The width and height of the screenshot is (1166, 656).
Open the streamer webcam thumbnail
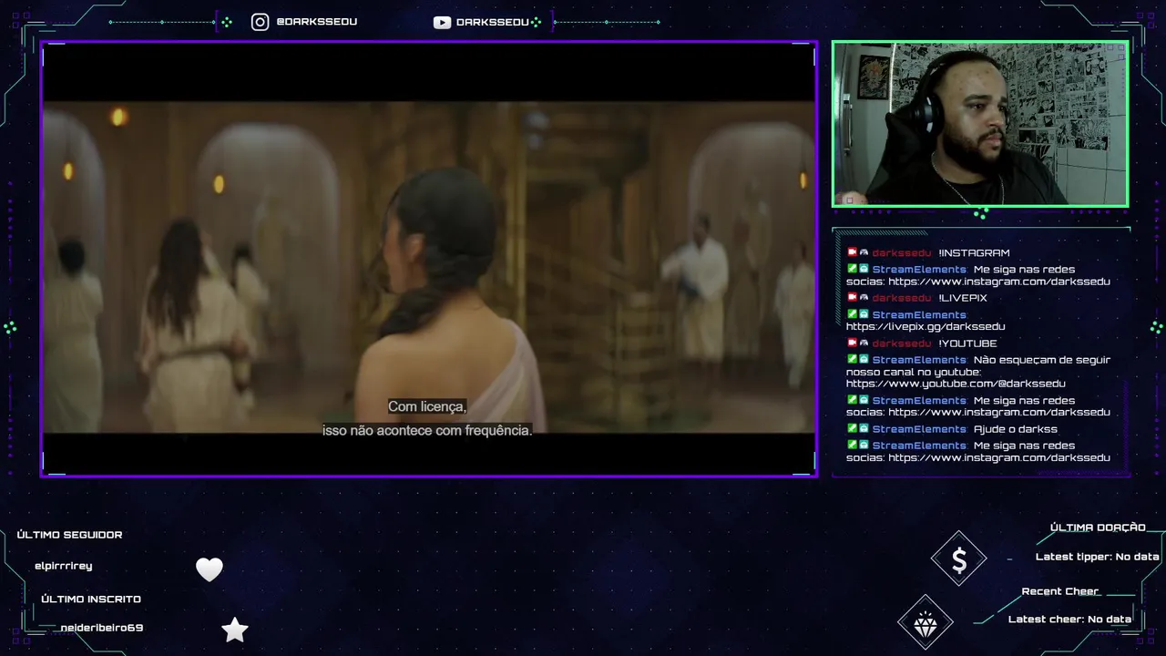click(x=980, y=124)
